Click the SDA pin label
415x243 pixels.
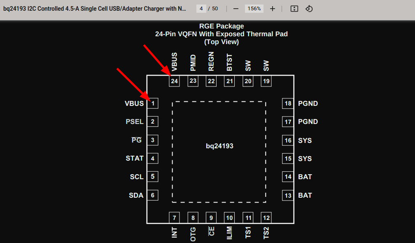click(x=136, y=195)
